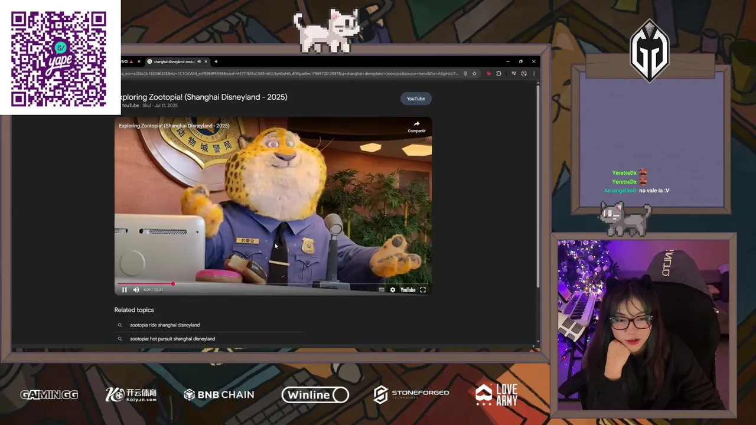Click the 'no vale ia :V' chat message

pos(654,191)
